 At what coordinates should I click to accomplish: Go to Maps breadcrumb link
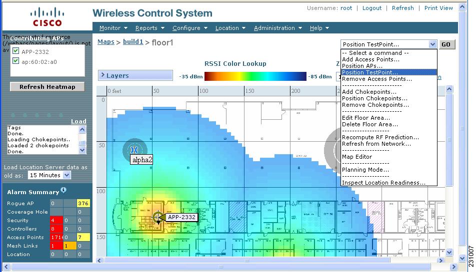105,42
